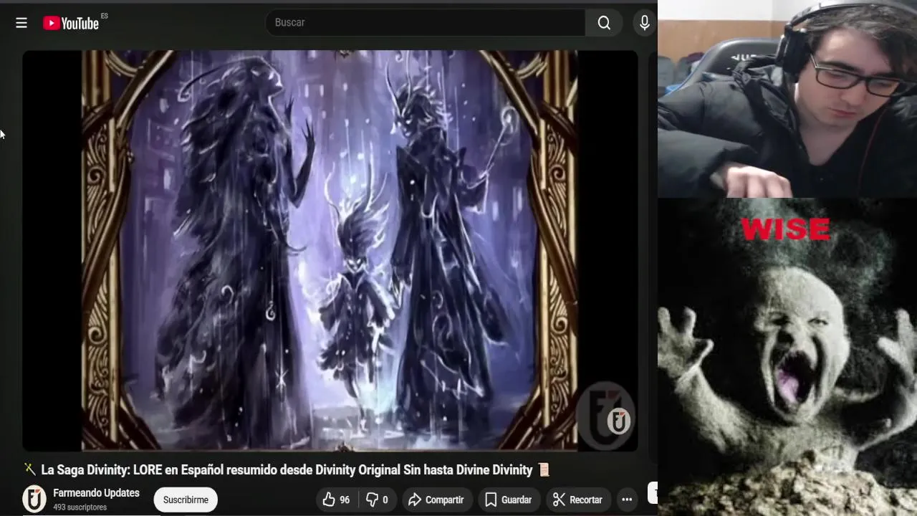Click the video player artwork

click(330, 250)
